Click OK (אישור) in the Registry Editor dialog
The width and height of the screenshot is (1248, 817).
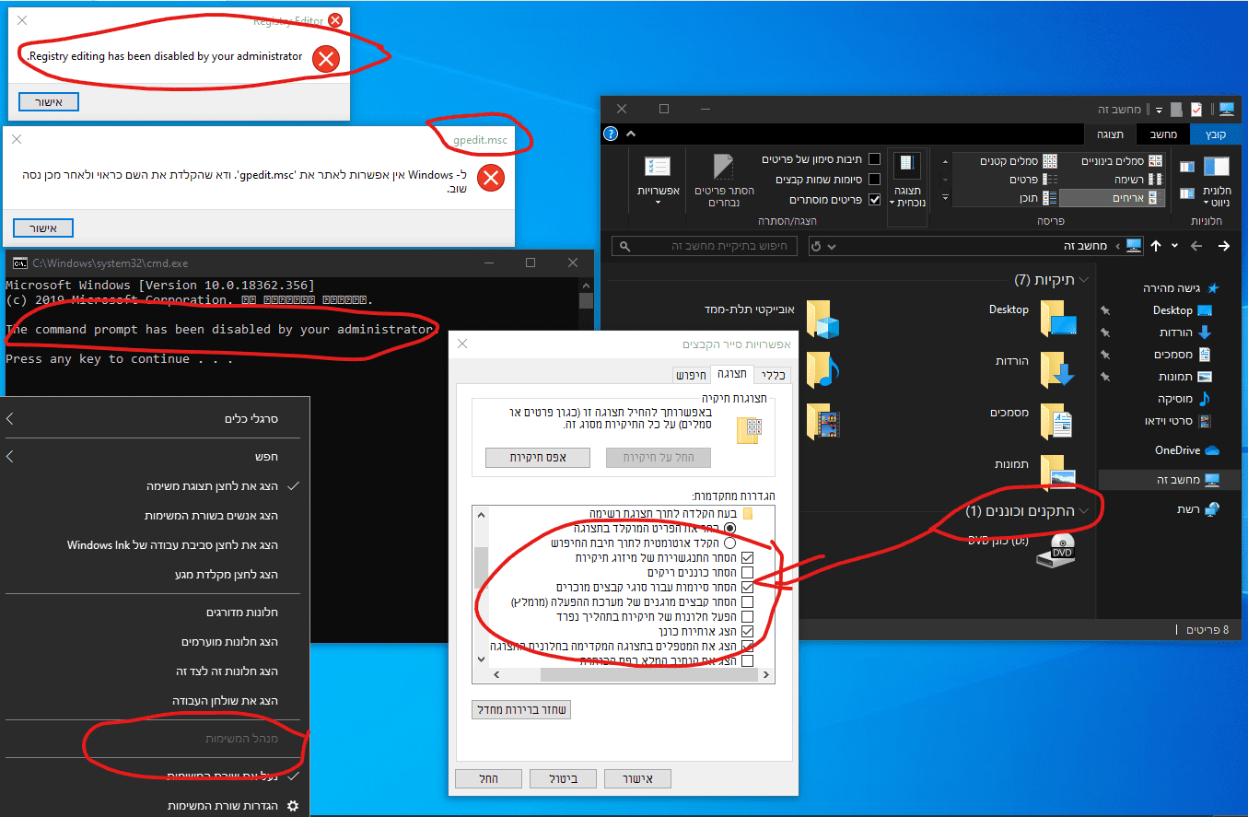click(48, 101)
